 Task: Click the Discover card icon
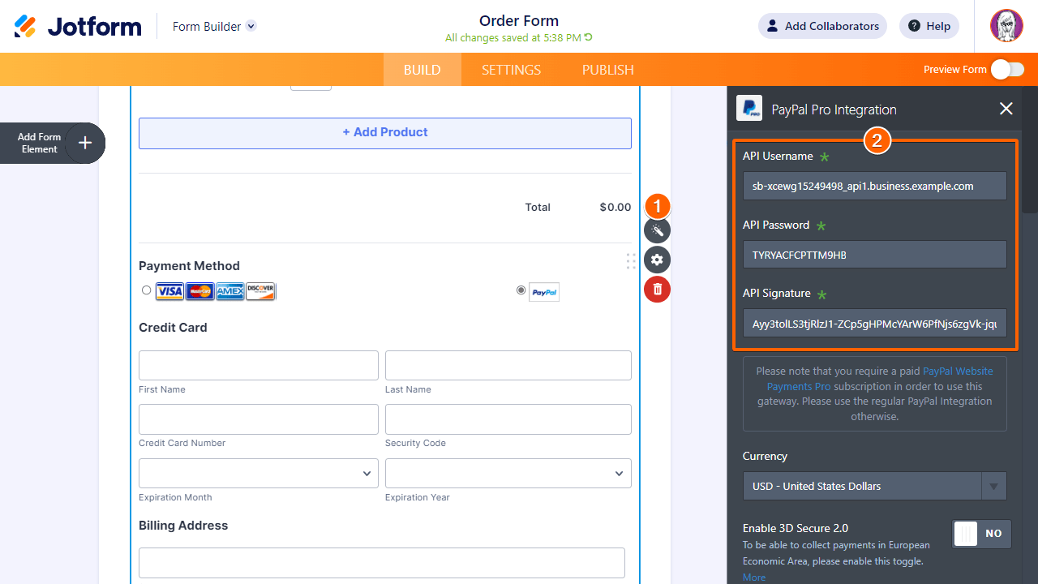click(x=261, y=291)
